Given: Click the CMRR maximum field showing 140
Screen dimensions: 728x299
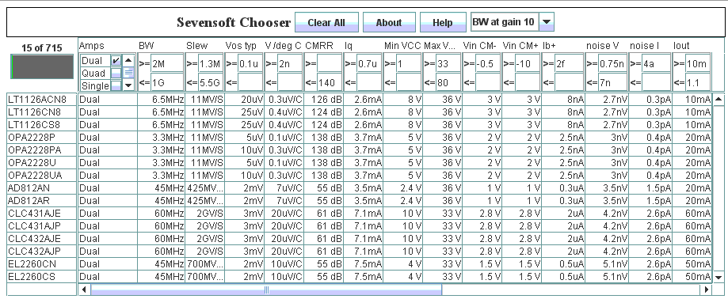Looking at the screenshot, I should pos(330,83).
